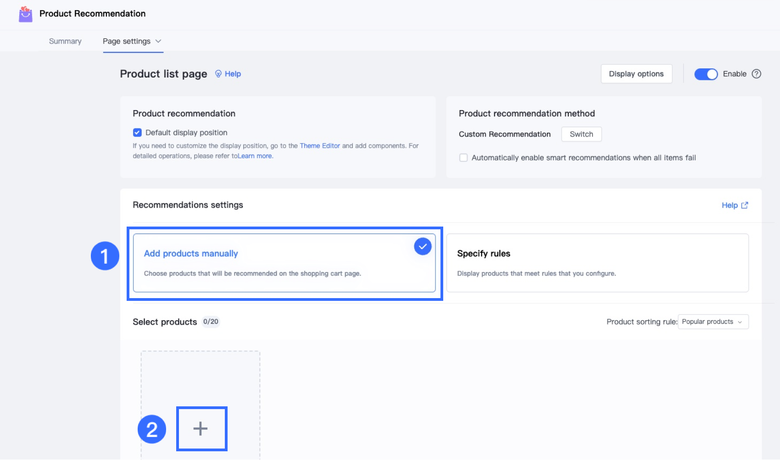The image size is (780, 460).
Task: Click the plus icon to add a product
Action: click(201, 429)
